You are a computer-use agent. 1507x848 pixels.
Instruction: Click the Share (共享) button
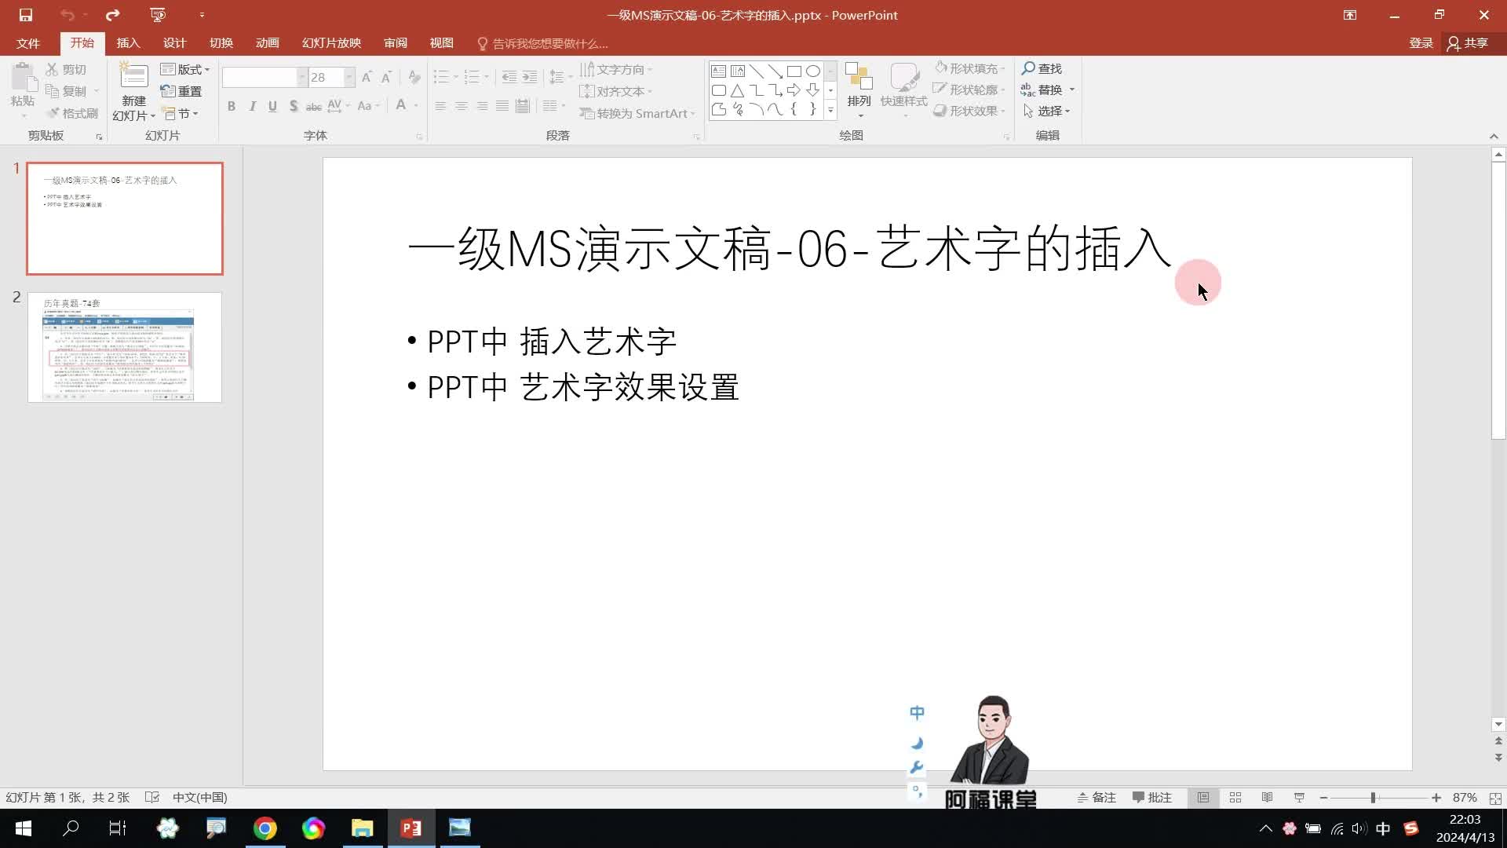click(1468, 43)
